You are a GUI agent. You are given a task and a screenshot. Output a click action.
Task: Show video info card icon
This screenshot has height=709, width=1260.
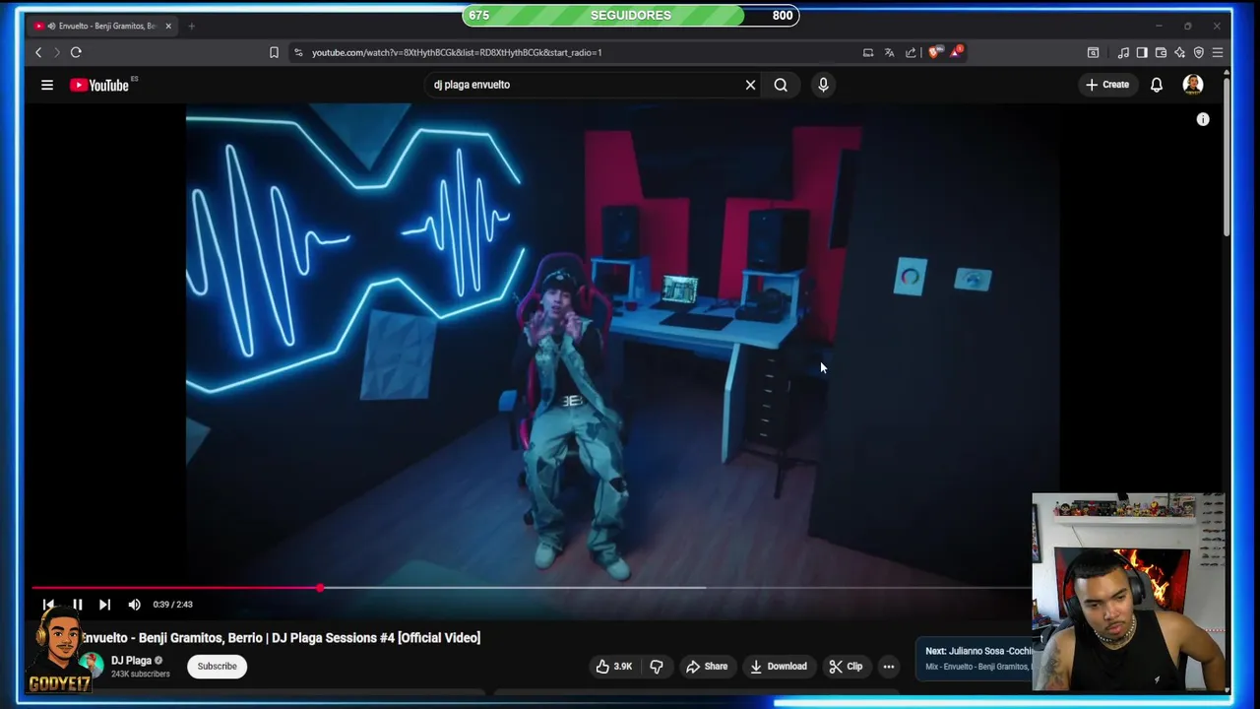[x=1203, y=119]
